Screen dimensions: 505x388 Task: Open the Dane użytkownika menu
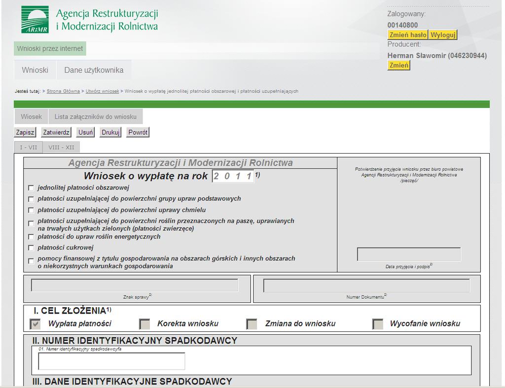click(x=94, y=70)
